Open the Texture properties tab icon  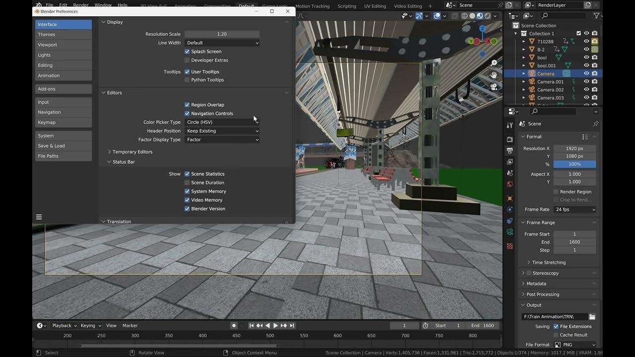point(509,246)
